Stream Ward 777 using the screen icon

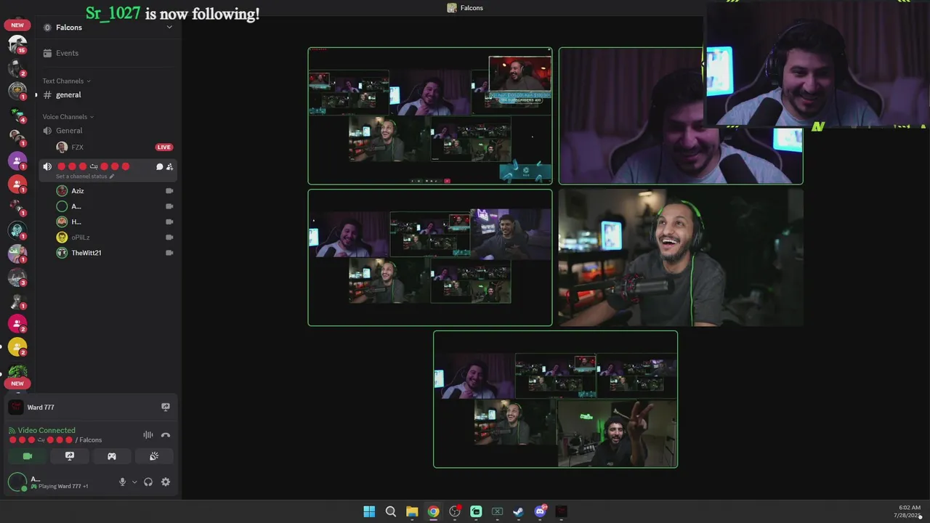166,408
